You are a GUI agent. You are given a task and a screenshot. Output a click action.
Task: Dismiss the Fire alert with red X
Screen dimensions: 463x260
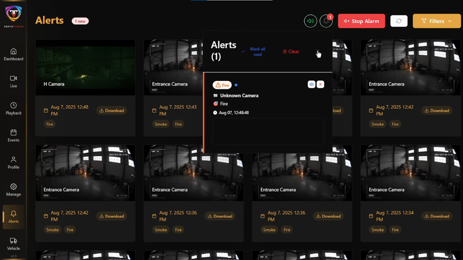pos(320,85)
